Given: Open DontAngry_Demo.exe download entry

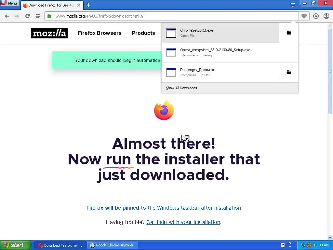Looking at the screenshot, I should 220,72.
